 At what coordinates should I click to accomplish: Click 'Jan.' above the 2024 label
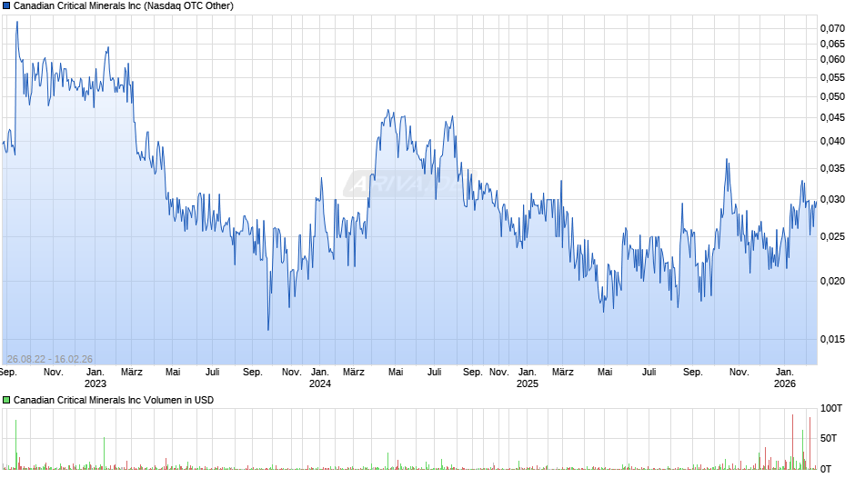320,373
